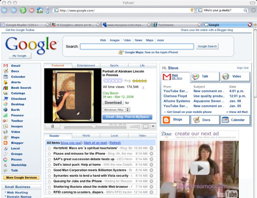Screen dimensions: 257x198
Task: Open address bar bookmark dropdown
Action: [x=192, y=10]
